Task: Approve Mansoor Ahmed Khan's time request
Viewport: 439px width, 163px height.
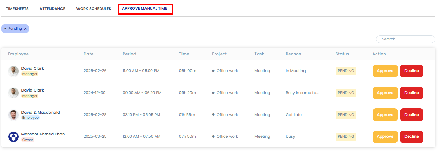Action: pyautogui.click(x=385, y=137)
